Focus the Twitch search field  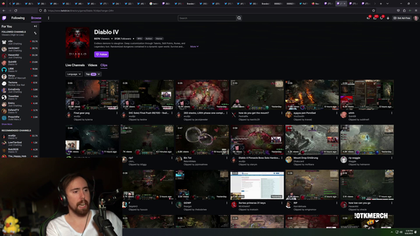[x=207, y=18]
